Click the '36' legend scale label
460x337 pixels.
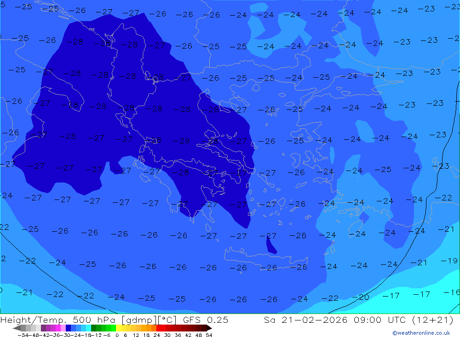point(178,335)
